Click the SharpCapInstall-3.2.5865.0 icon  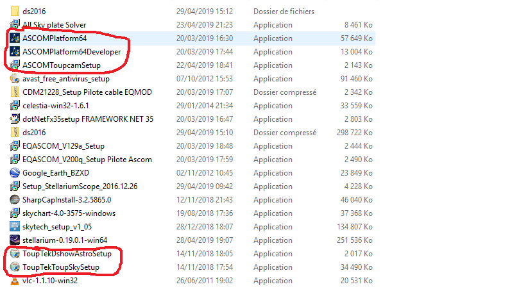pyautogui.click(x=15, y=199)
